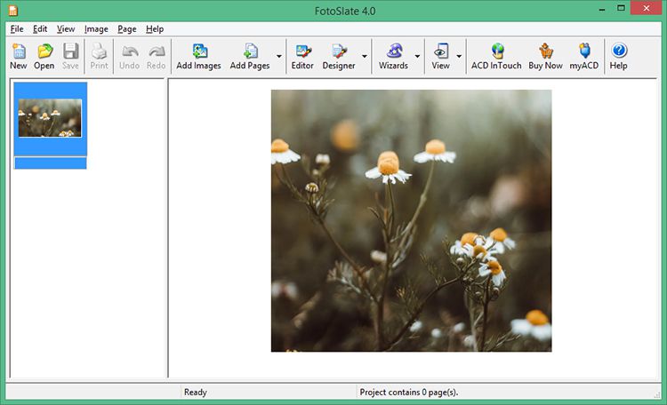Viewport: 667px width, 405px height.
Task: Click the Help question mark icon
Action: (x=618, y=56)
